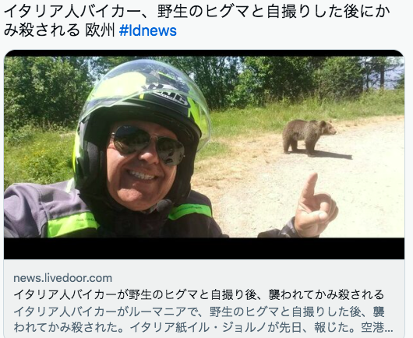Screen dimensions: 413x338
Task: Open the #ldnews hashtag link
Action: [x=148, y=30]
